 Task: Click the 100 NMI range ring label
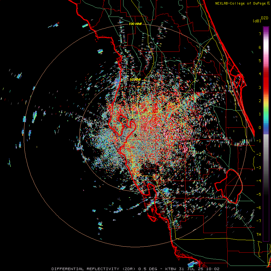[x=135, y=24]
